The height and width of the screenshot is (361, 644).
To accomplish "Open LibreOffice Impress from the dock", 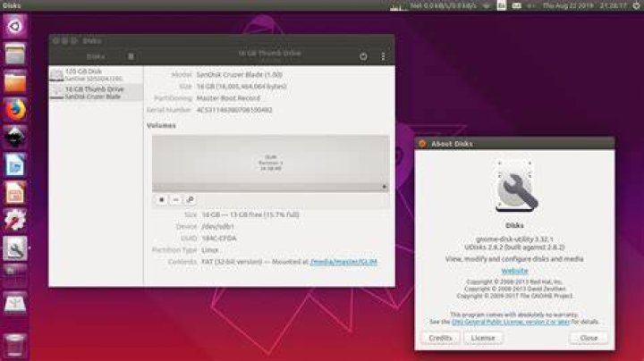I will [x=15, y=193].
